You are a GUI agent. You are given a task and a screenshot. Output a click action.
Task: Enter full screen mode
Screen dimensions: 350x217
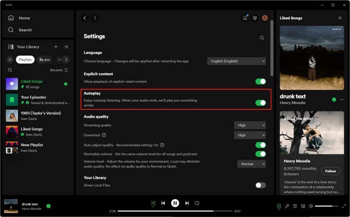(x=344, y=206)
